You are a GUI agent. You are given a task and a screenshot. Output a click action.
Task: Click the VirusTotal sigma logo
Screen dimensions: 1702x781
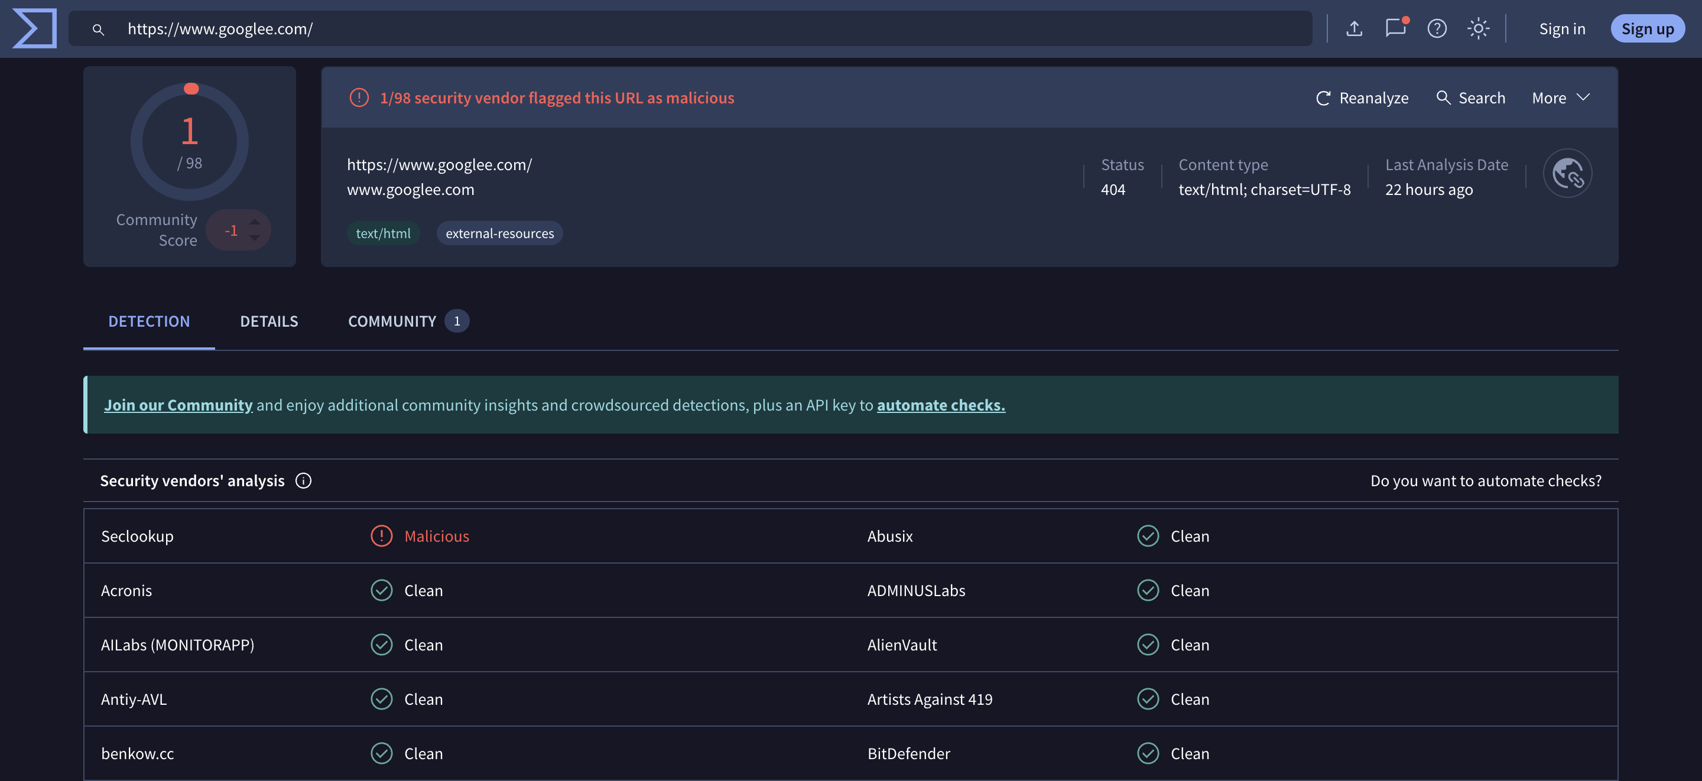(34, 28)
